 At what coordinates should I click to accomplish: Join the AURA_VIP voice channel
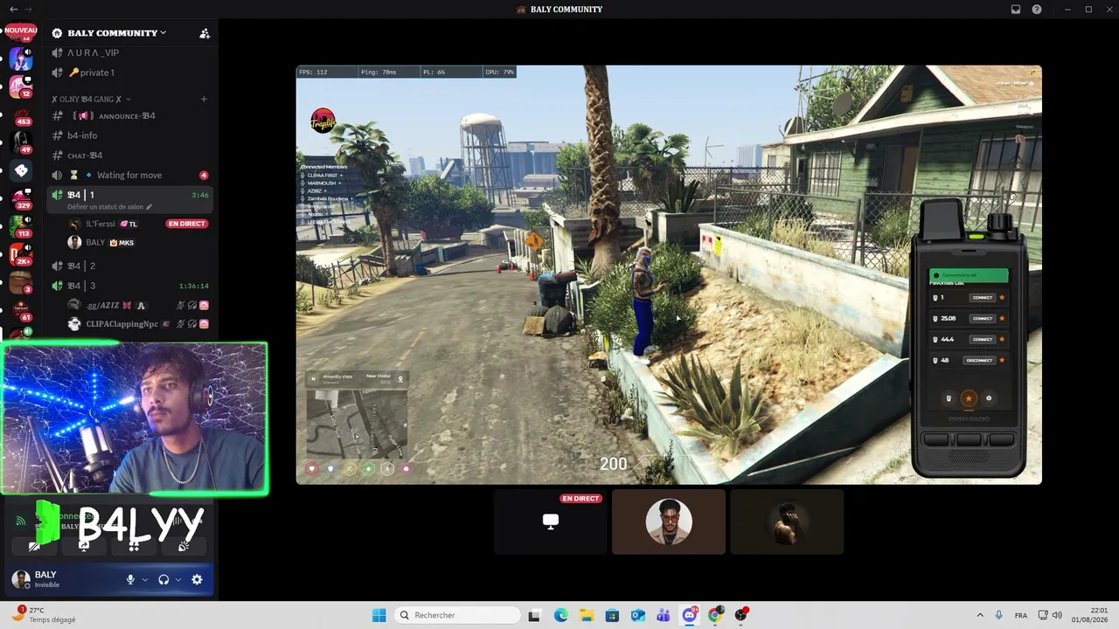tap(129, 52)
